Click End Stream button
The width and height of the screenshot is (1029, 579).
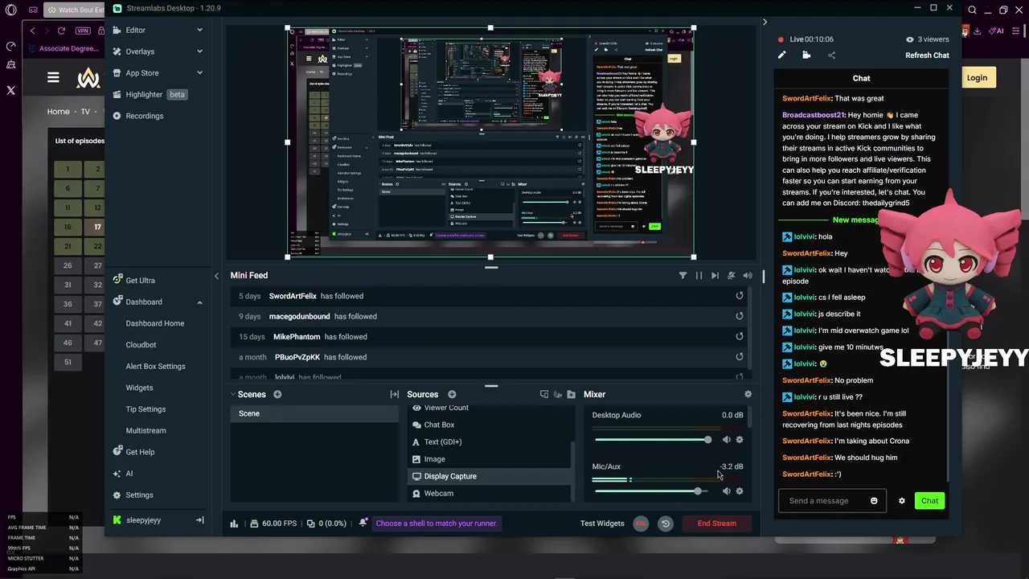(x=717, y=524)
